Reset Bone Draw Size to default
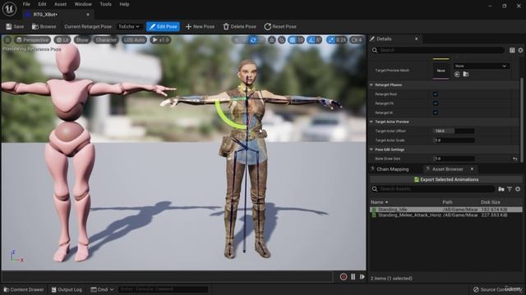Viewport: 526px width, 295px height. pos(515,159)
